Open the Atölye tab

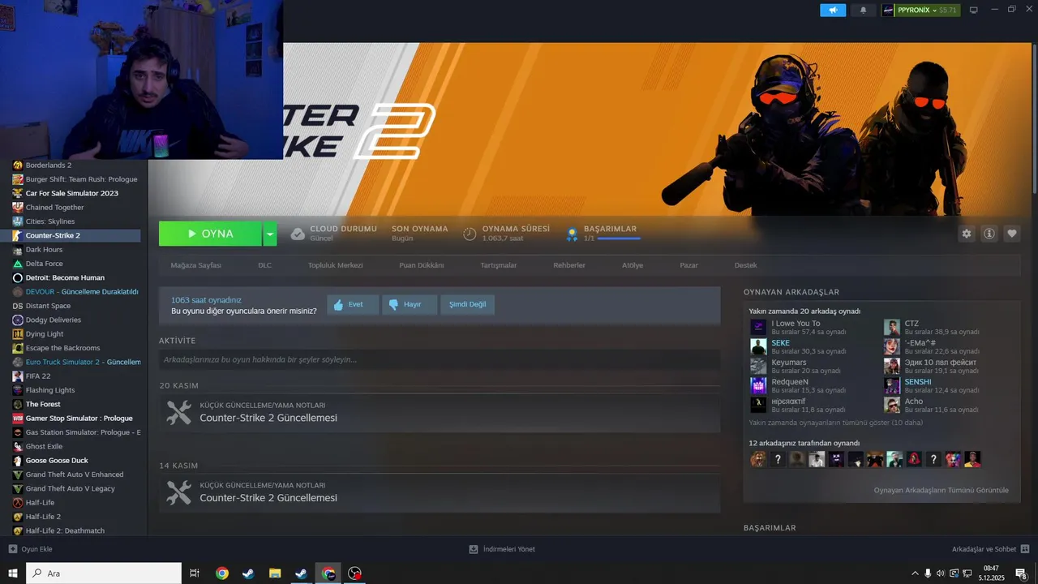click(x=633, y=265)
